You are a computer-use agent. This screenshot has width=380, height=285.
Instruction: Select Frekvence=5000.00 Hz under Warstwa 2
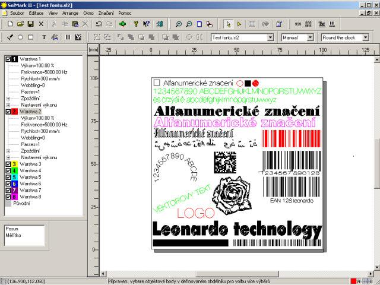point(44,125)
